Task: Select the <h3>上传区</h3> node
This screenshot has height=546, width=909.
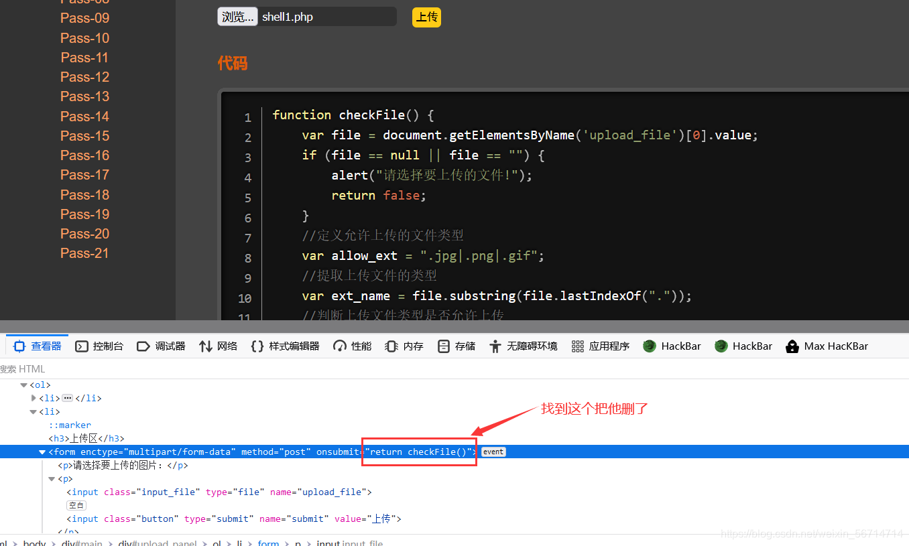Action: (86, 439)
